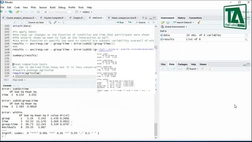Click the Show in new window editor icon
This screenshot has height=142, width=252.
[15, 22]
